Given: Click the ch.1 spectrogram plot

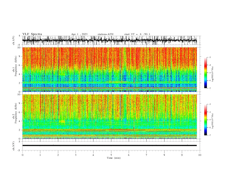Looking at the screenshot, I should (x=110, y=69).
